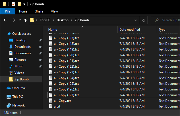Open the Customize Quick Access Toolbar dropdown
180x116 pixels.
pos(24,4)
